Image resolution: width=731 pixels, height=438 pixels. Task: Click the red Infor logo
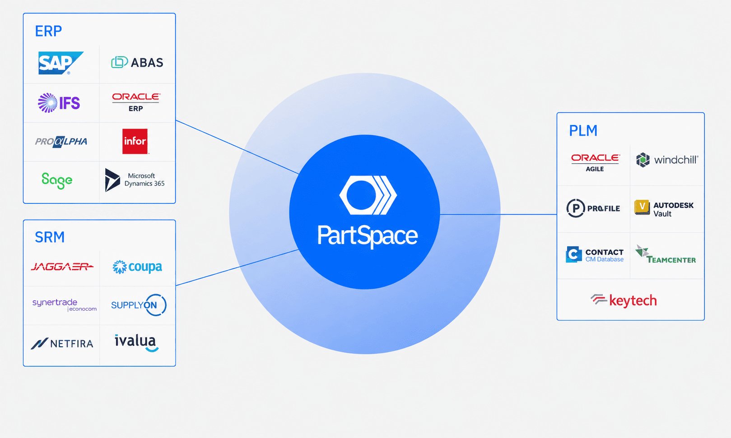coord(135,141)
